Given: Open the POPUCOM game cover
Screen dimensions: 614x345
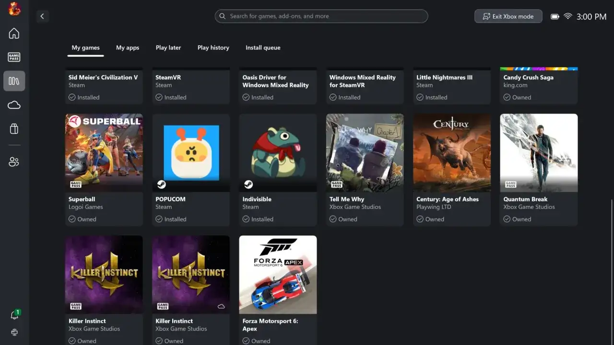Looking at the screenshot, I should coord(191,153).
